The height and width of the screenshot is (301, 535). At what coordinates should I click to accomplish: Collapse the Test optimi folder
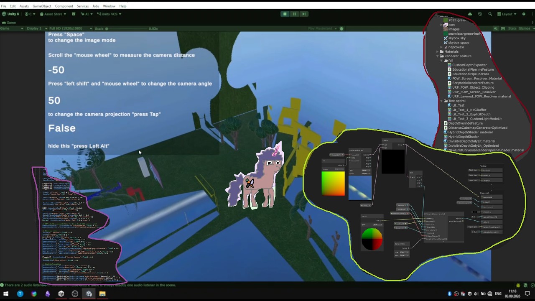tap(441, 101)
